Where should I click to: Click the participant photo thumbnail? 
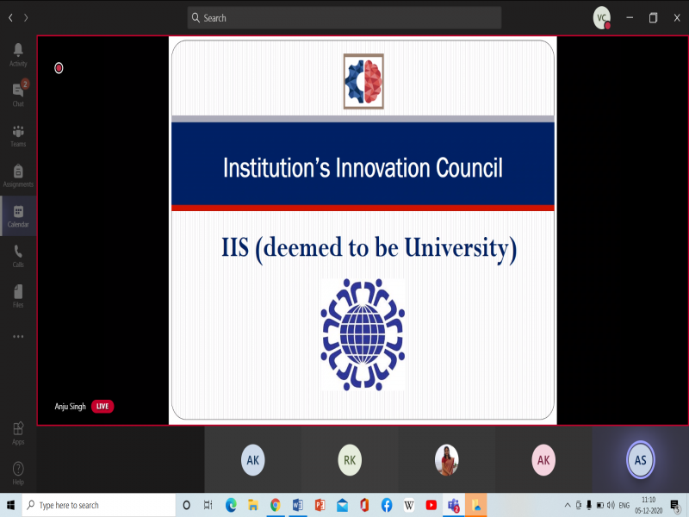446,460
